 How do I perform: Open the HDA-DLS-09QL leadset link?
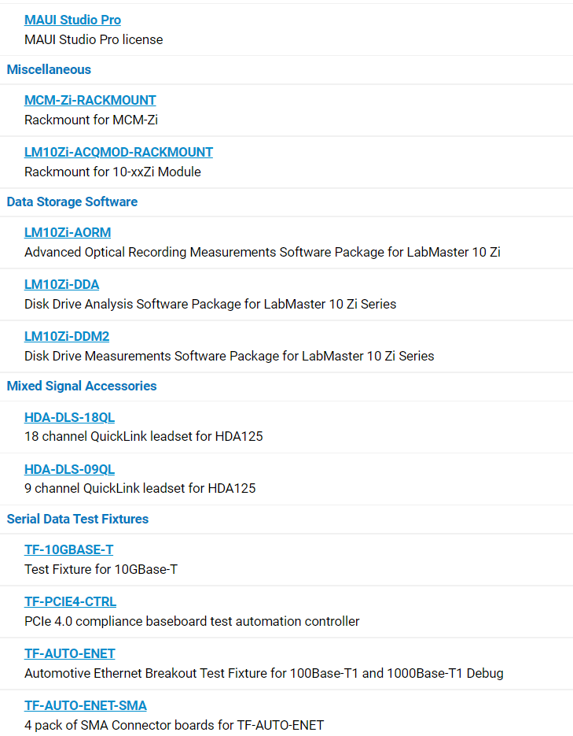click(x=69, y=469)
